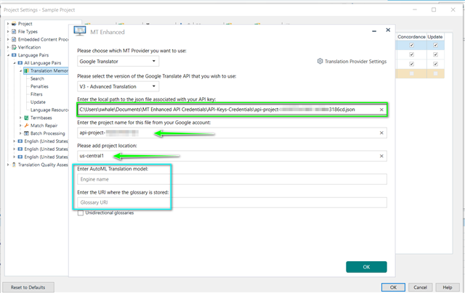
Task: Open the V3 - Advanced Translation version dropdown
Action: click(x=118, y=86)
